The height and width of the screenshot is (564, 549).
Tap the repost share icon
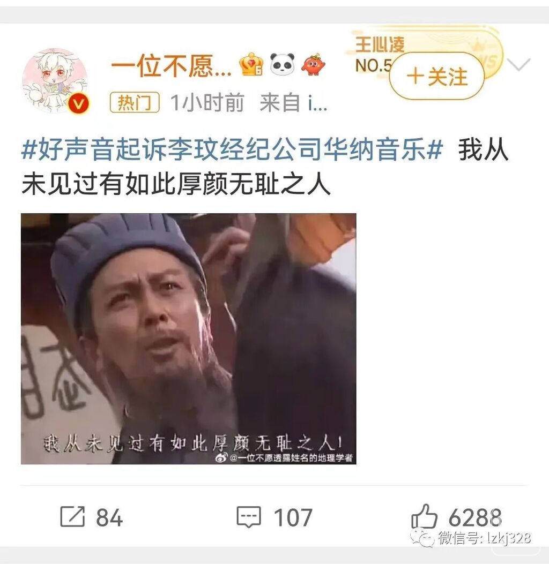click(72, 516)
